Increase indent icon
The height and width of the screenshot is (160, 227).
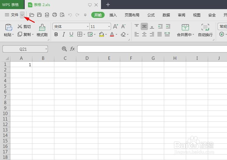[x=168, y=26]
